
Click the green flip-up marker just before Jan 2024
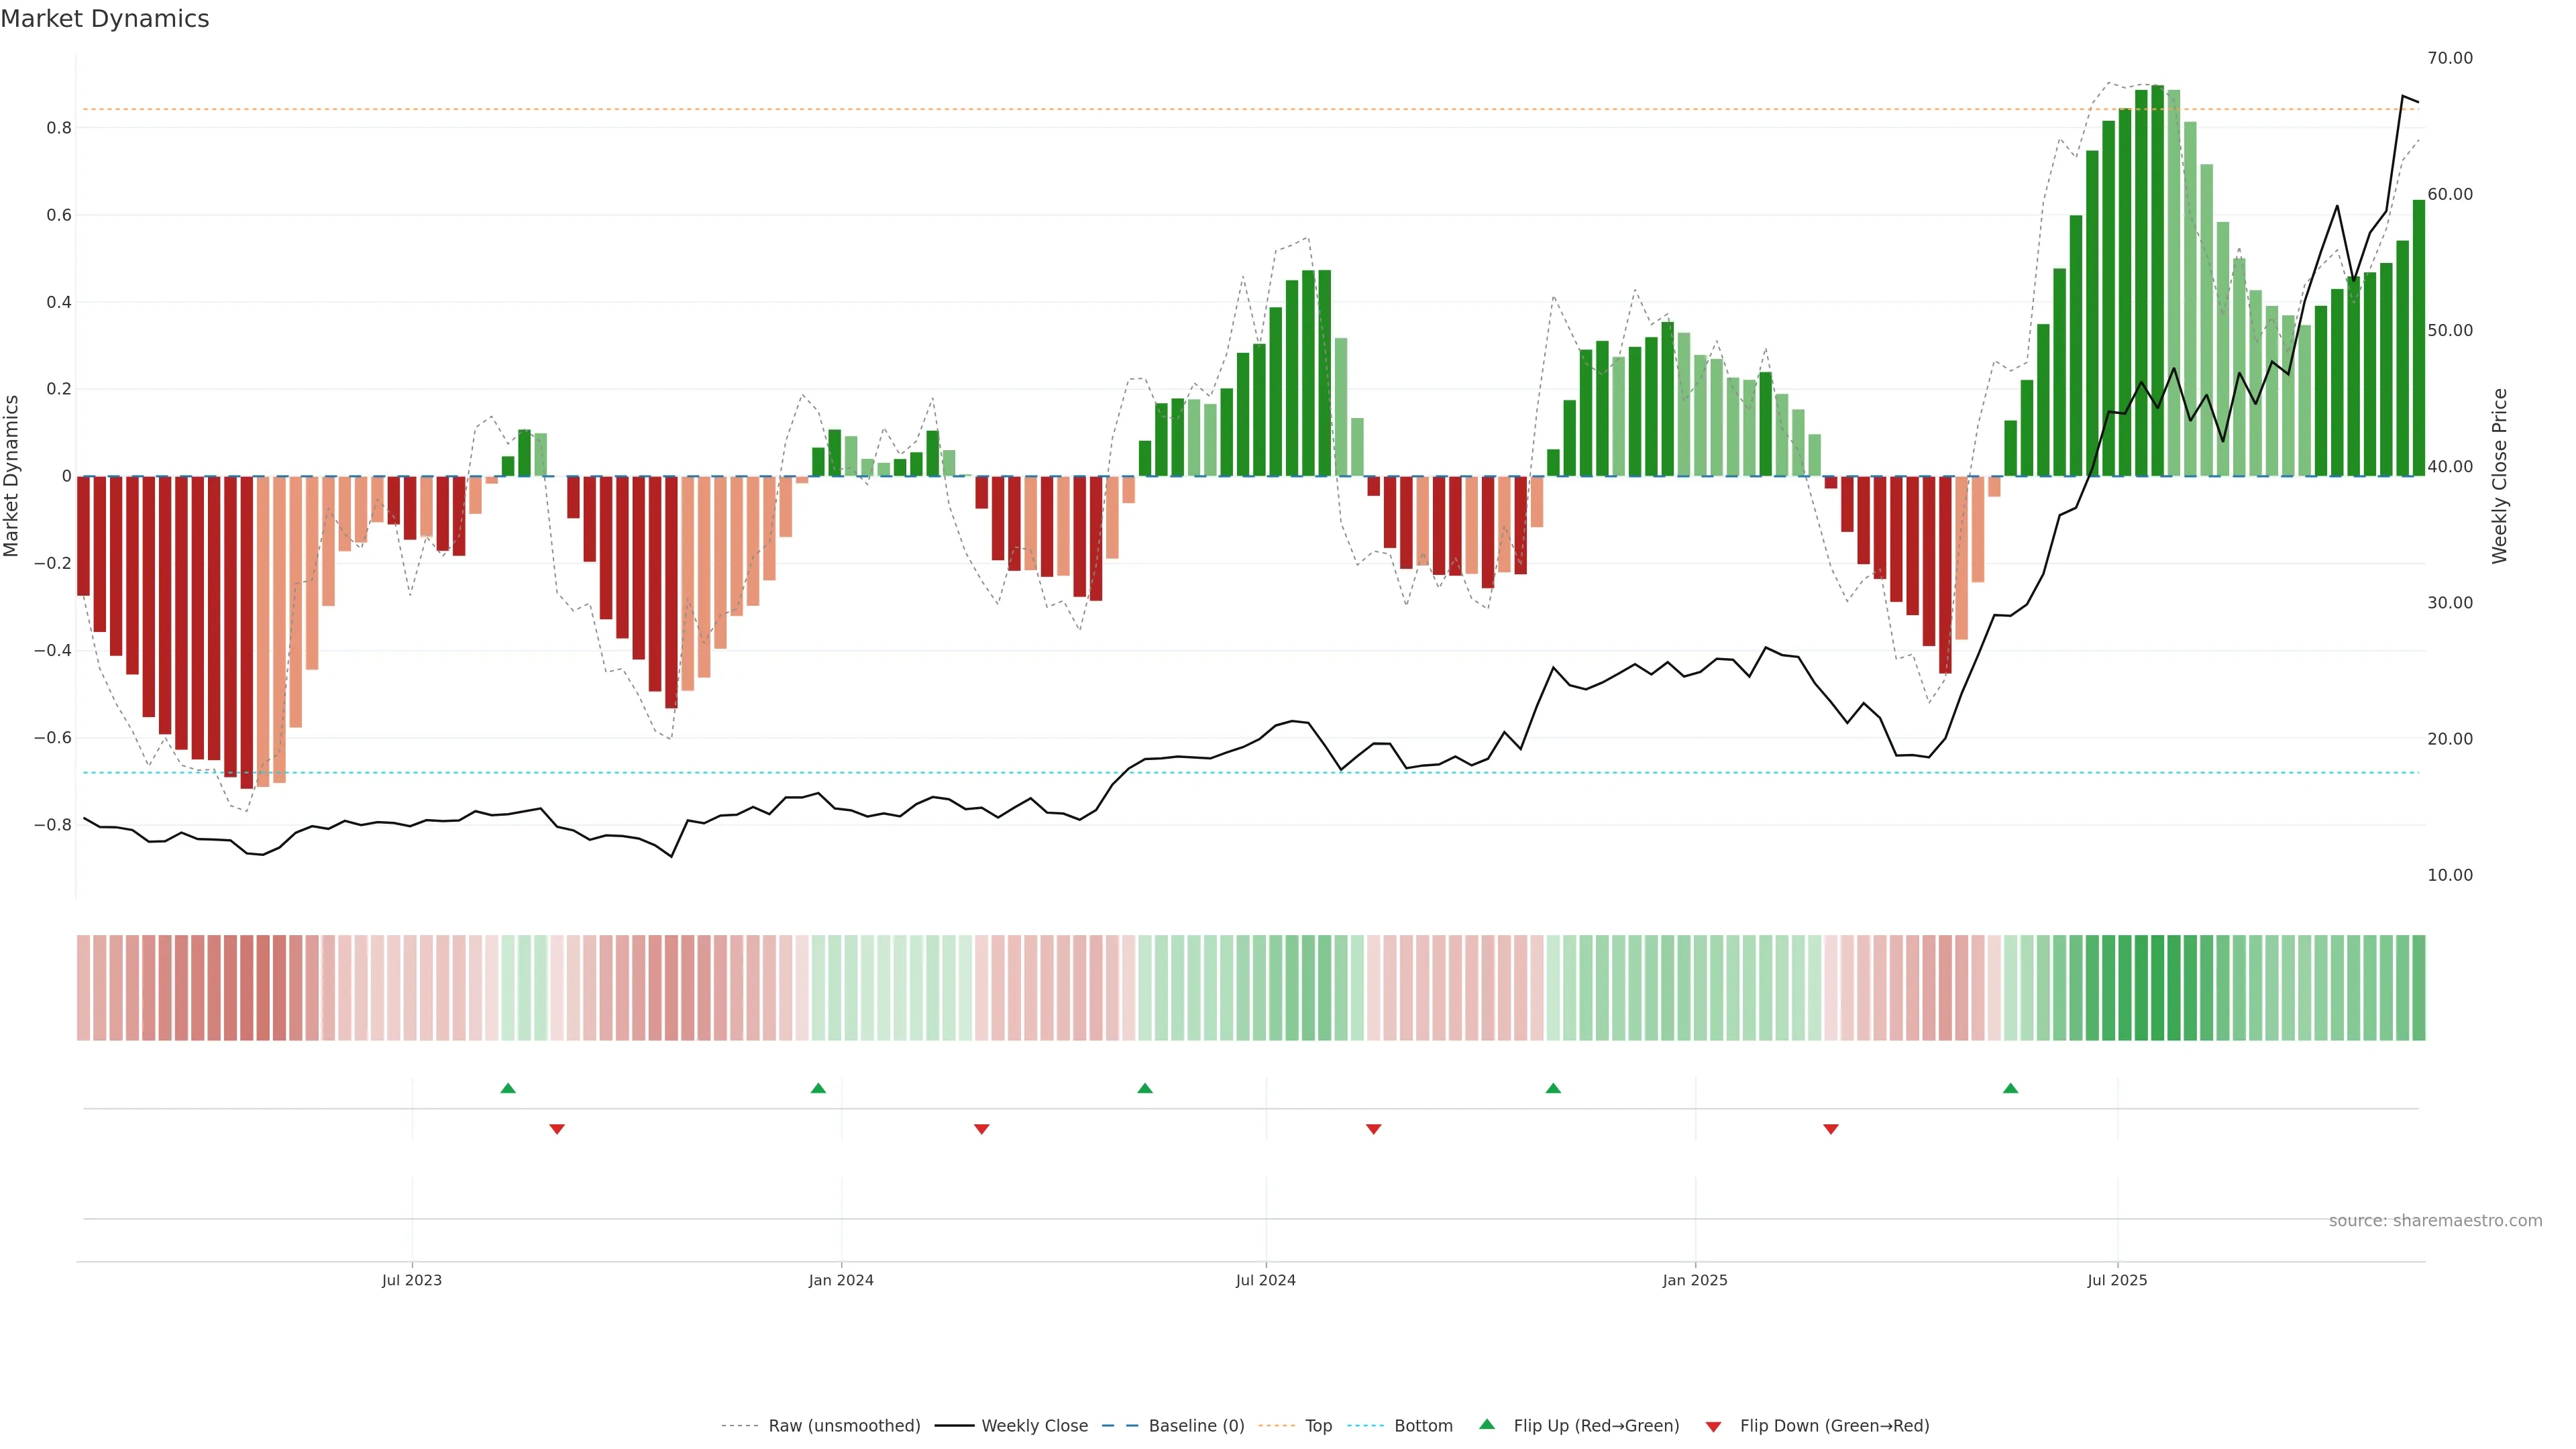(818, 1088)
